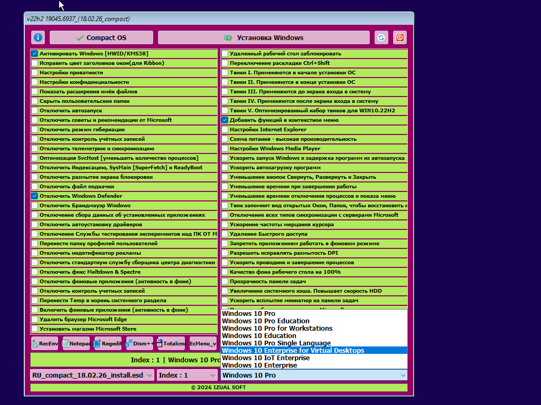Choose Windows 10 Pro Education from list
This screenshot has width=541, height=405.
(x=266, y=321)
